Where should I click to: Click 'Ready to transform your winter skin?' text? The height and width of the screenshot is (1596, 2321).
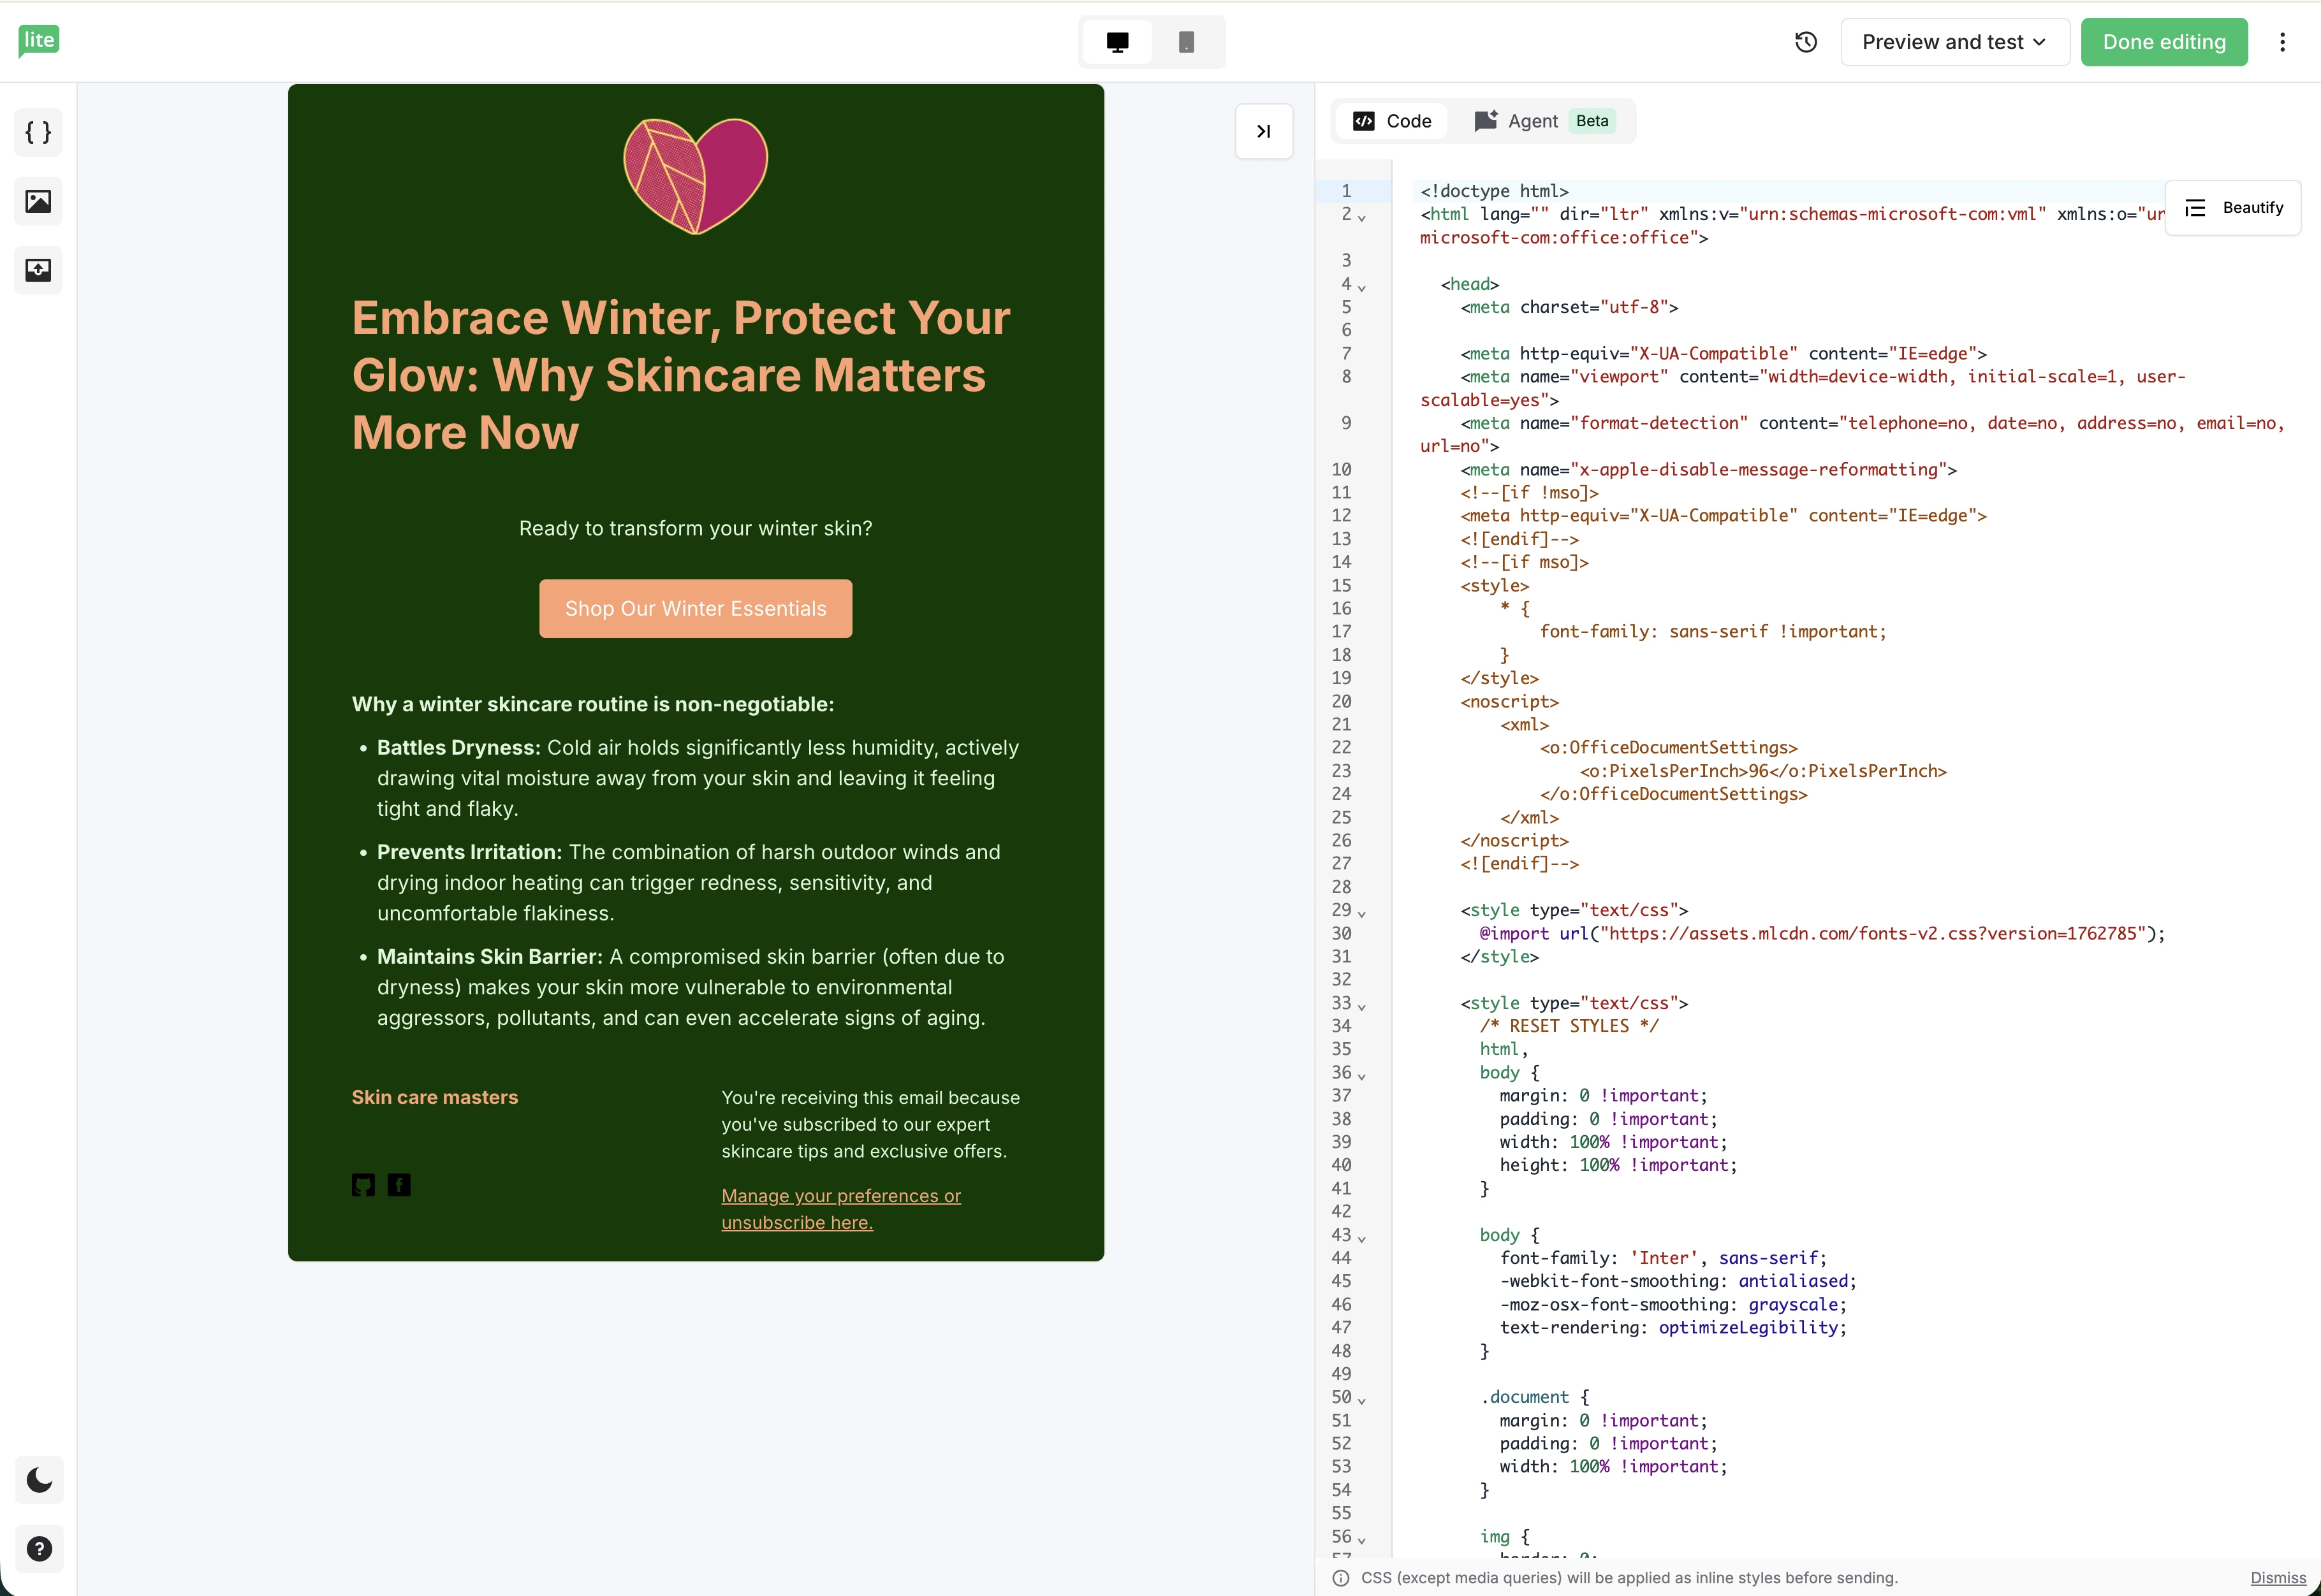click(695, 528)
